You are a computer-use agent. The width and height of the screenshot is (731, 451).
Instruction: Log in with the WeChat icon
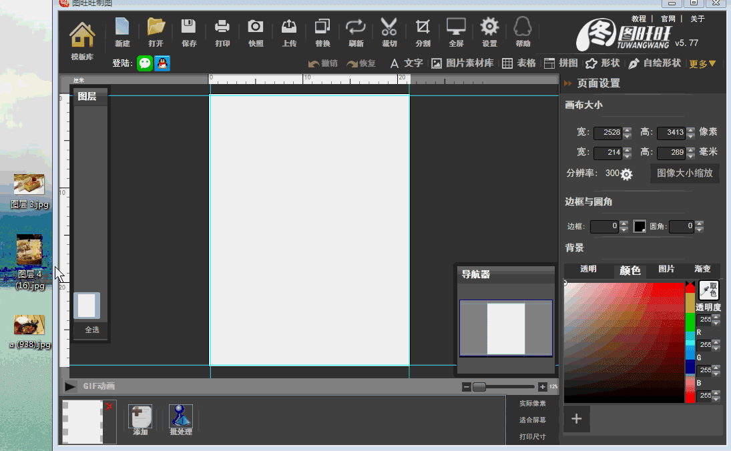tap(145, 63)
